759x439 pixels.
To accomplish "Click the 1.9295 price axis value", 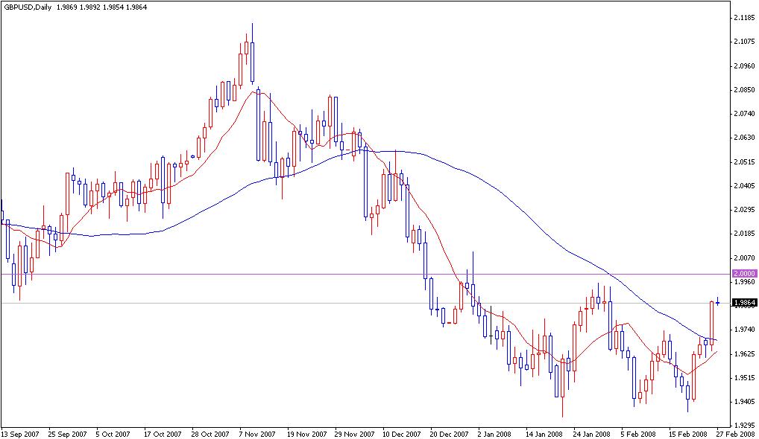I will (x=745, y=426).
